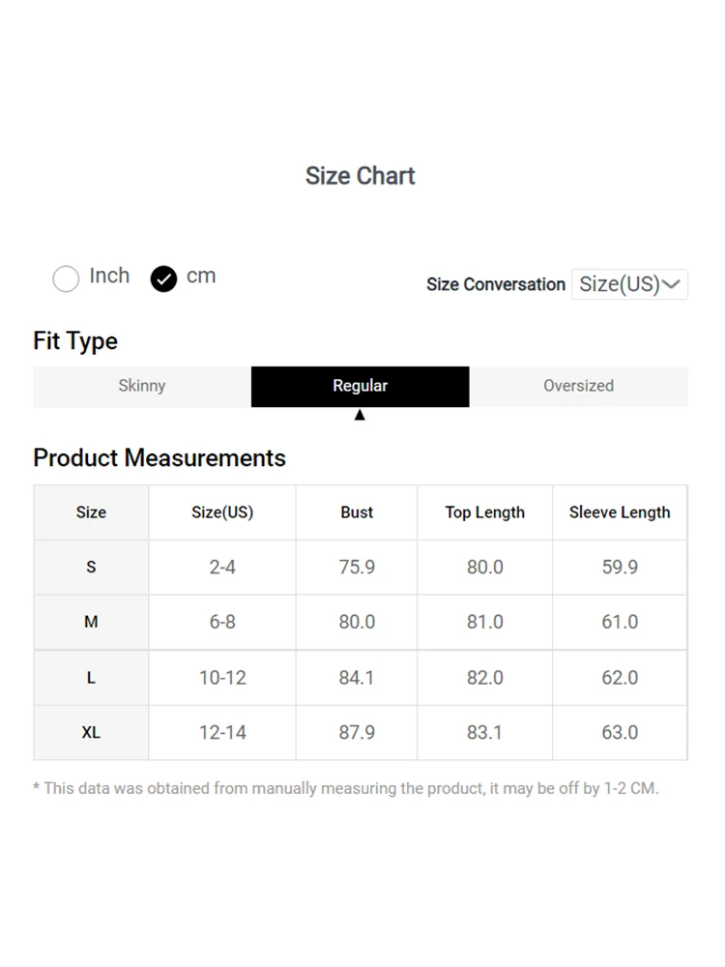The height and width of the screenshot is (967, 725).
Task: Switch to the Skinny fit tab
Action: (142, 386)
